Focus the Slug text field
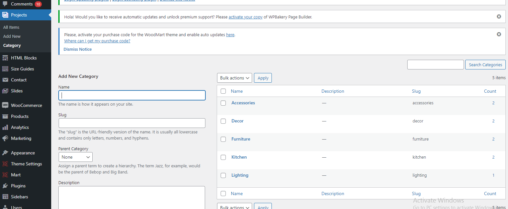Viewport: 508px width, 209px height. [132, 123]
